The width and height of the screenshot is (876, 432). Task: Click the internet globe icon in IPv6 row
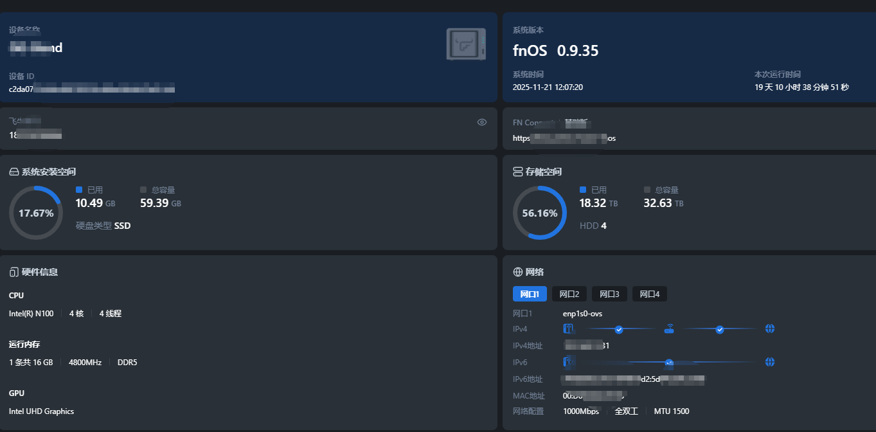(x=770, y=362)
